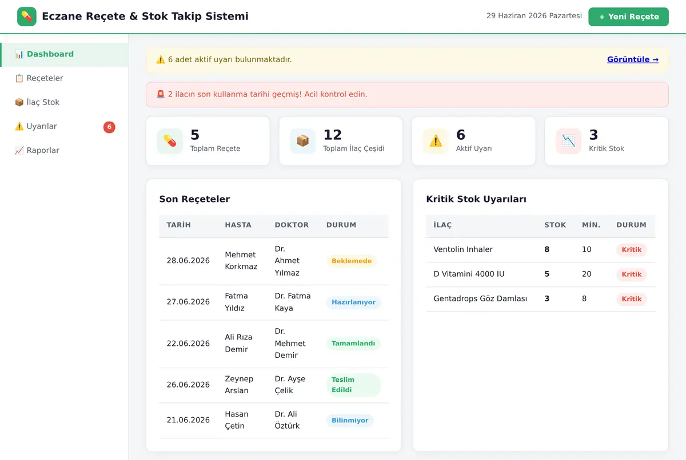This screenshot has width=686, height=460.
Task: Click the STOK column header
Action: click(x=555, y=225)
